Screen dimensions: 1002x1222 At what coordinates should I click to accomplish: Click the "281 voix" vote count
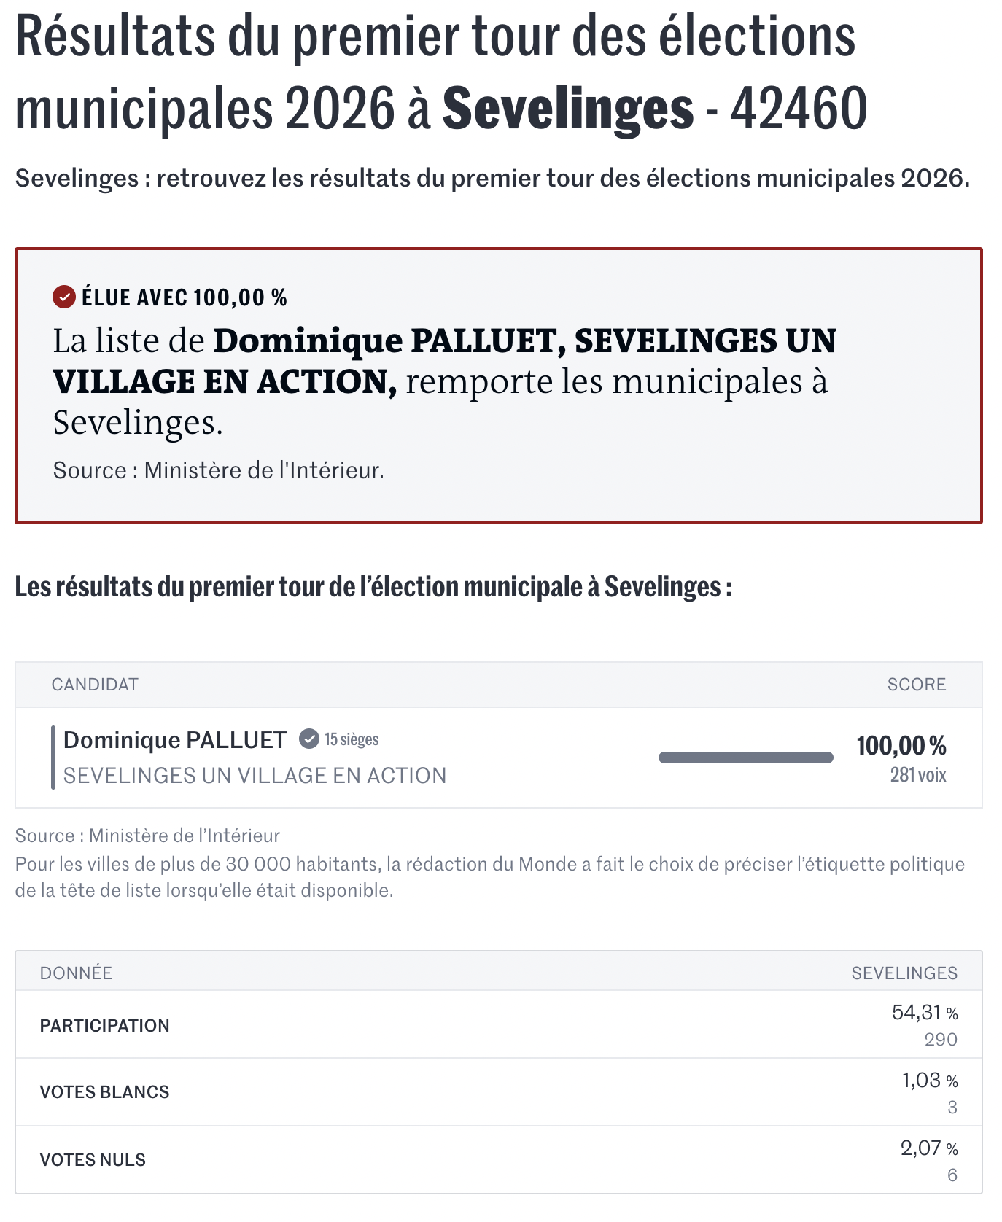point(917,775)
